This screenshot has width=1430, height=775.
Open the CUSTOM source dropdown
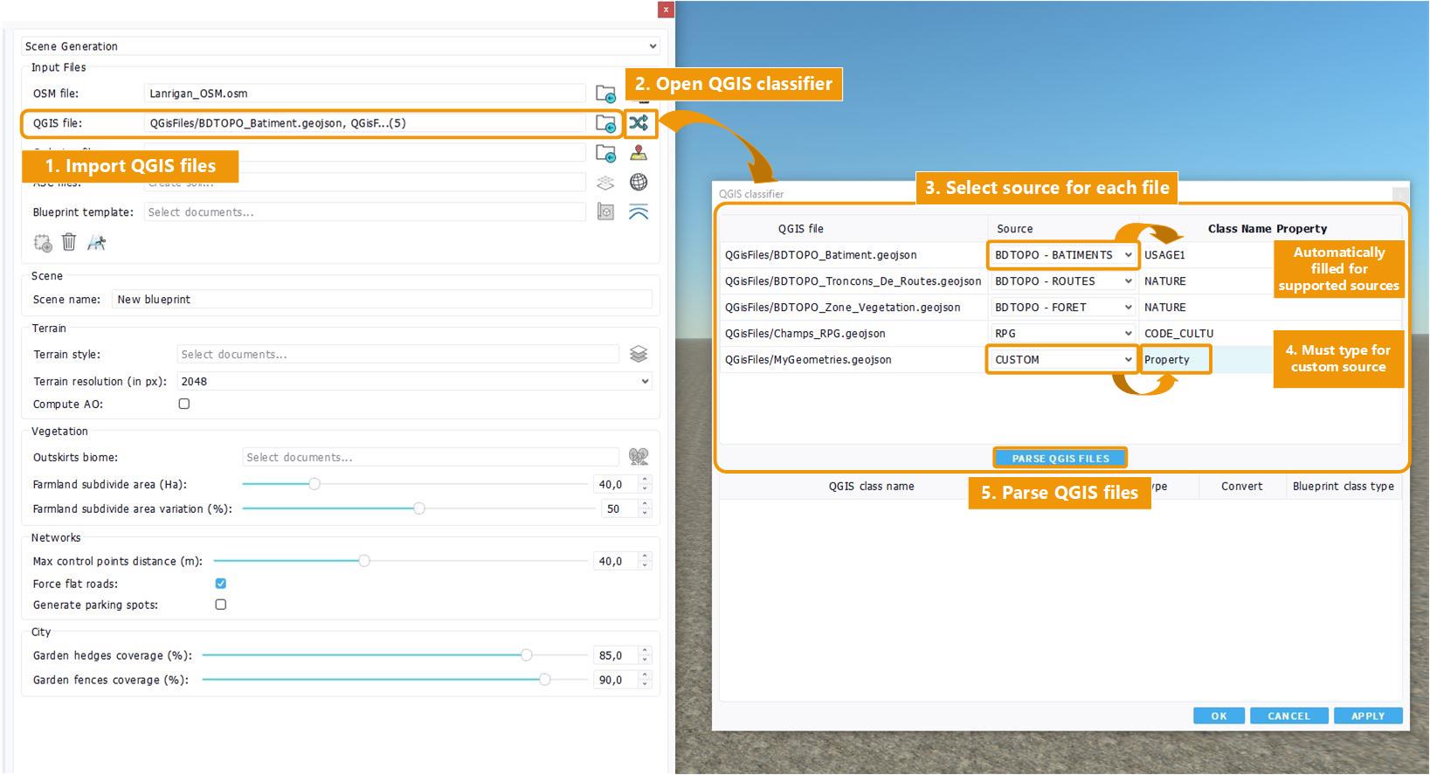[1061, 359]
